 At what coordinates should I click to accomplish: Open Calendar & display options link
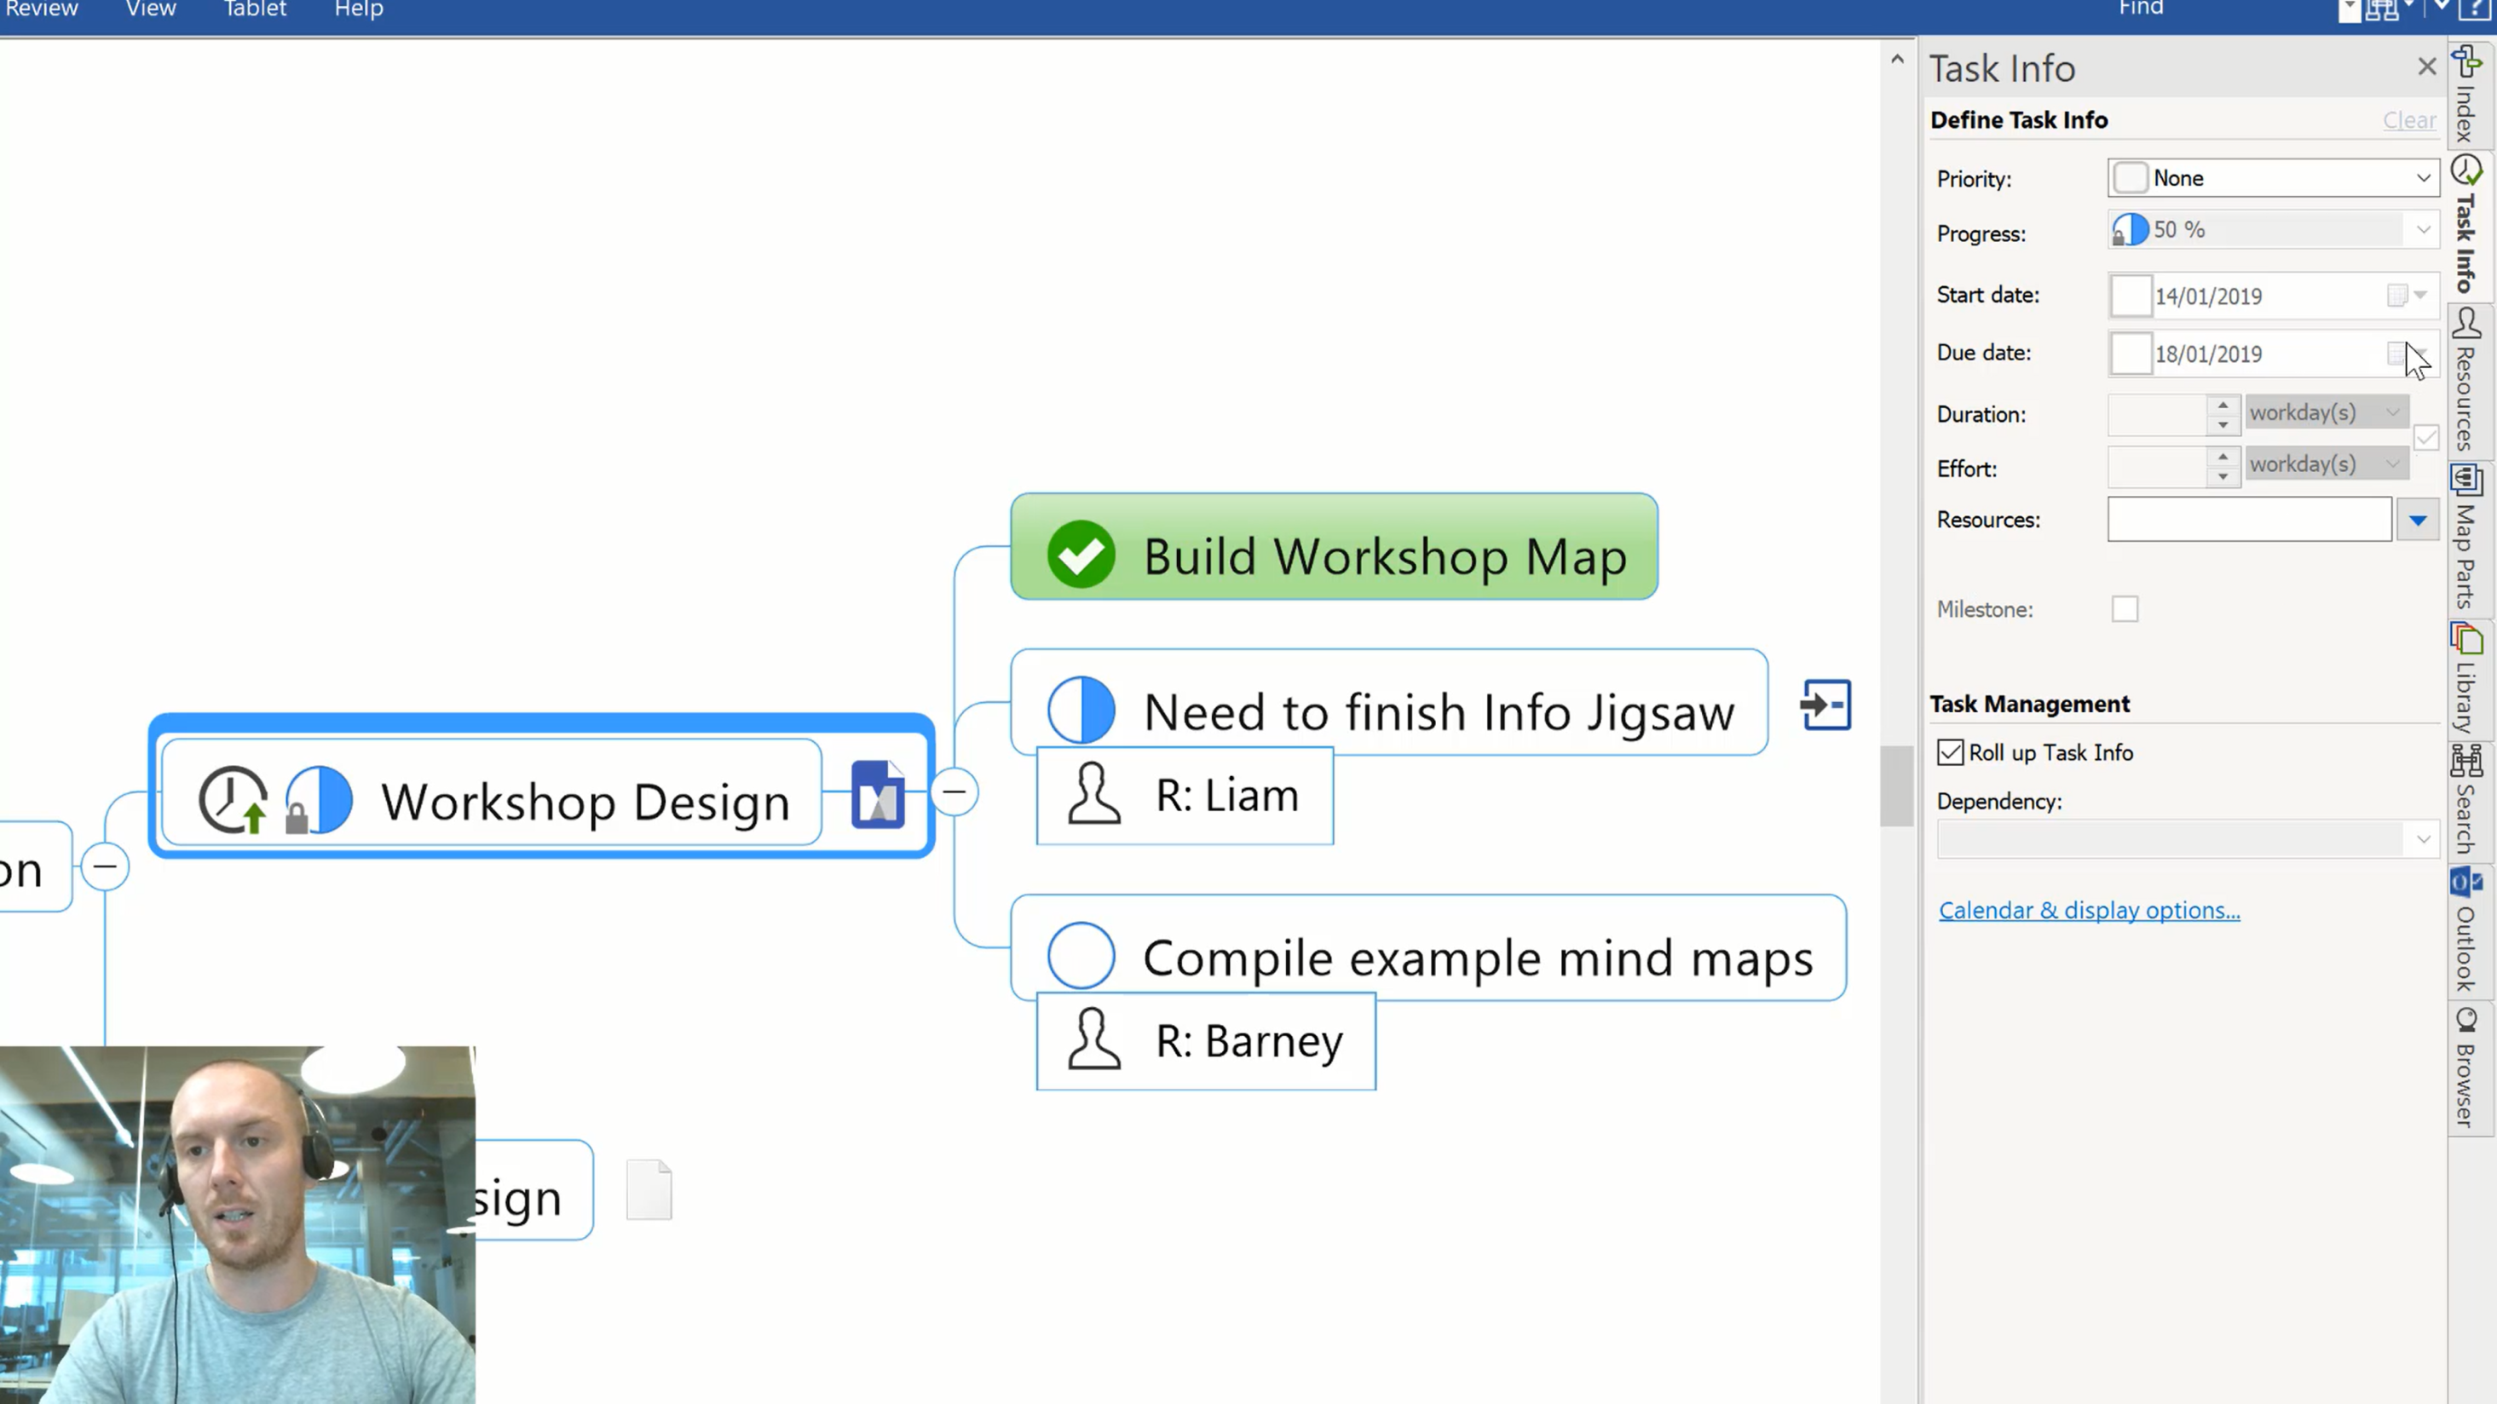(x=2089, y=911)
